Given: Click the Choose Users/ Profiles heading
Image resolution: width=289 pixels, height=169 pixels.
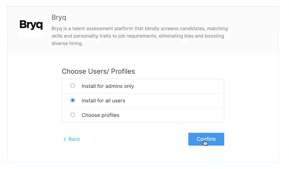Looking at the screenshot, I should click(x=98, y=71).
